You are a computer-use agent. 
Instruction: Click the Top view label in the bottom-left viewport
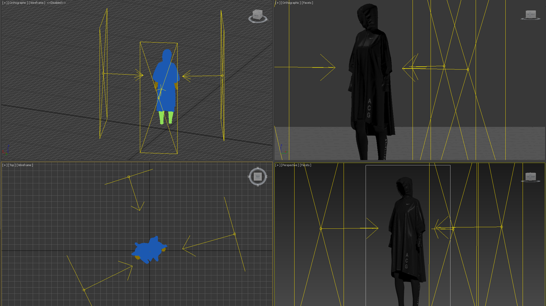point(12,165)
